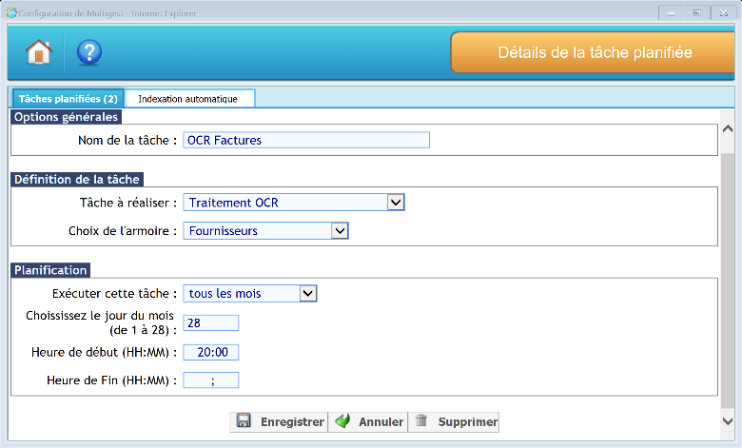This screenshot has width=742, height=448.
Task: Click the 'Heure de Fin' time field
Action: pyautogui.click(x=210, y=380)
